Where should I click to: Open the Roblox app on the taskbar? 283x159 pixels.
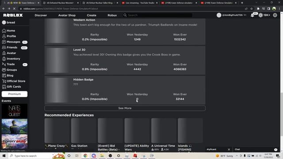pyautogui.click(x=135, y=156)
